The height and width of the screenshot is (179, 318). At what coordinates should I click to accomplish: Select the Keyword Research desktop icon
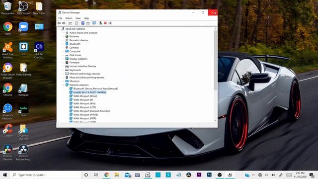click(x=8, y=111)
